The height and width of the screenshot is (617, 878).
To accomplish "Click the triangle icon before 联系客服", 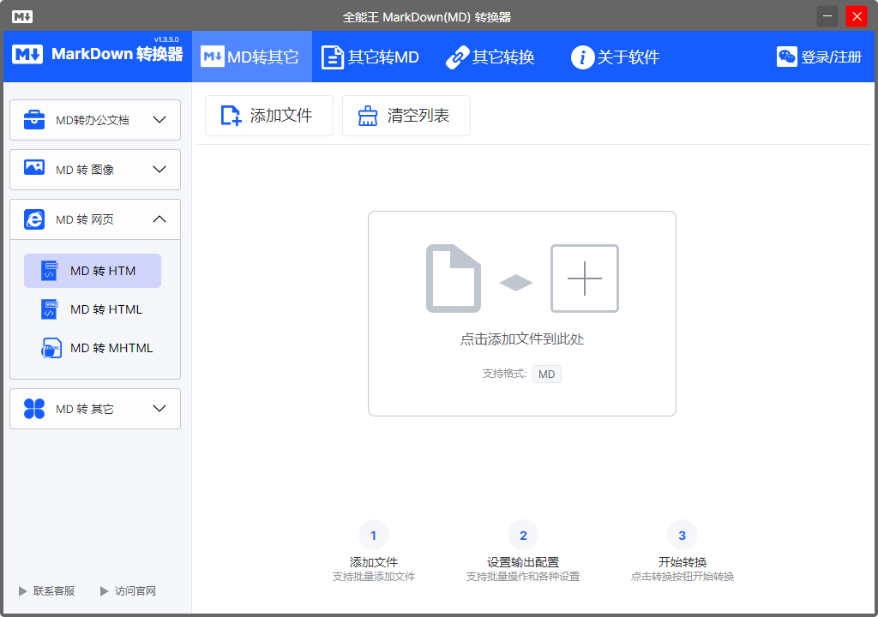I will pos(22,591).
